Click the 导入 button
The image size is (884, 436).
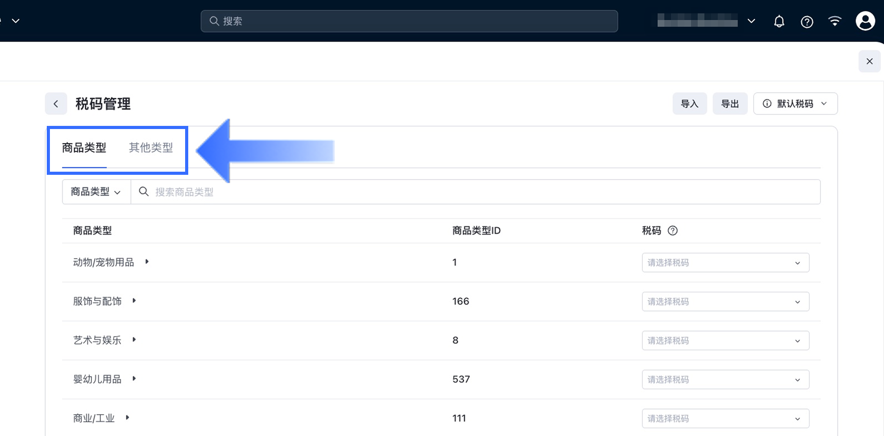[x=690, y=104]
